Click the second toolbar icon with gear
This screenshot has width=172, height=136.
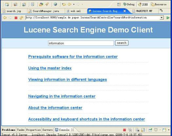click(15, 4)
